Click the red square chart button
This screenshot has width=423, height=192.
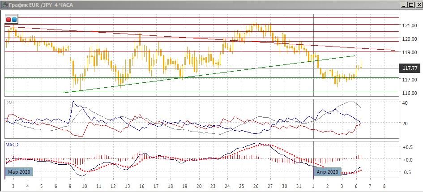tap(9, 20)
